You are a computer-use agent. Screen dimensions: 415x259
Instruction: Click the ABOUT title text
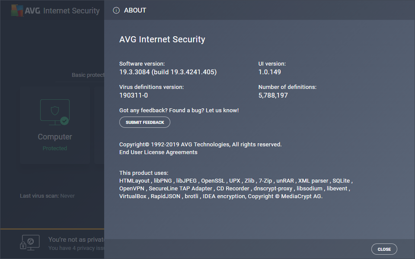(x=135, y=10)
